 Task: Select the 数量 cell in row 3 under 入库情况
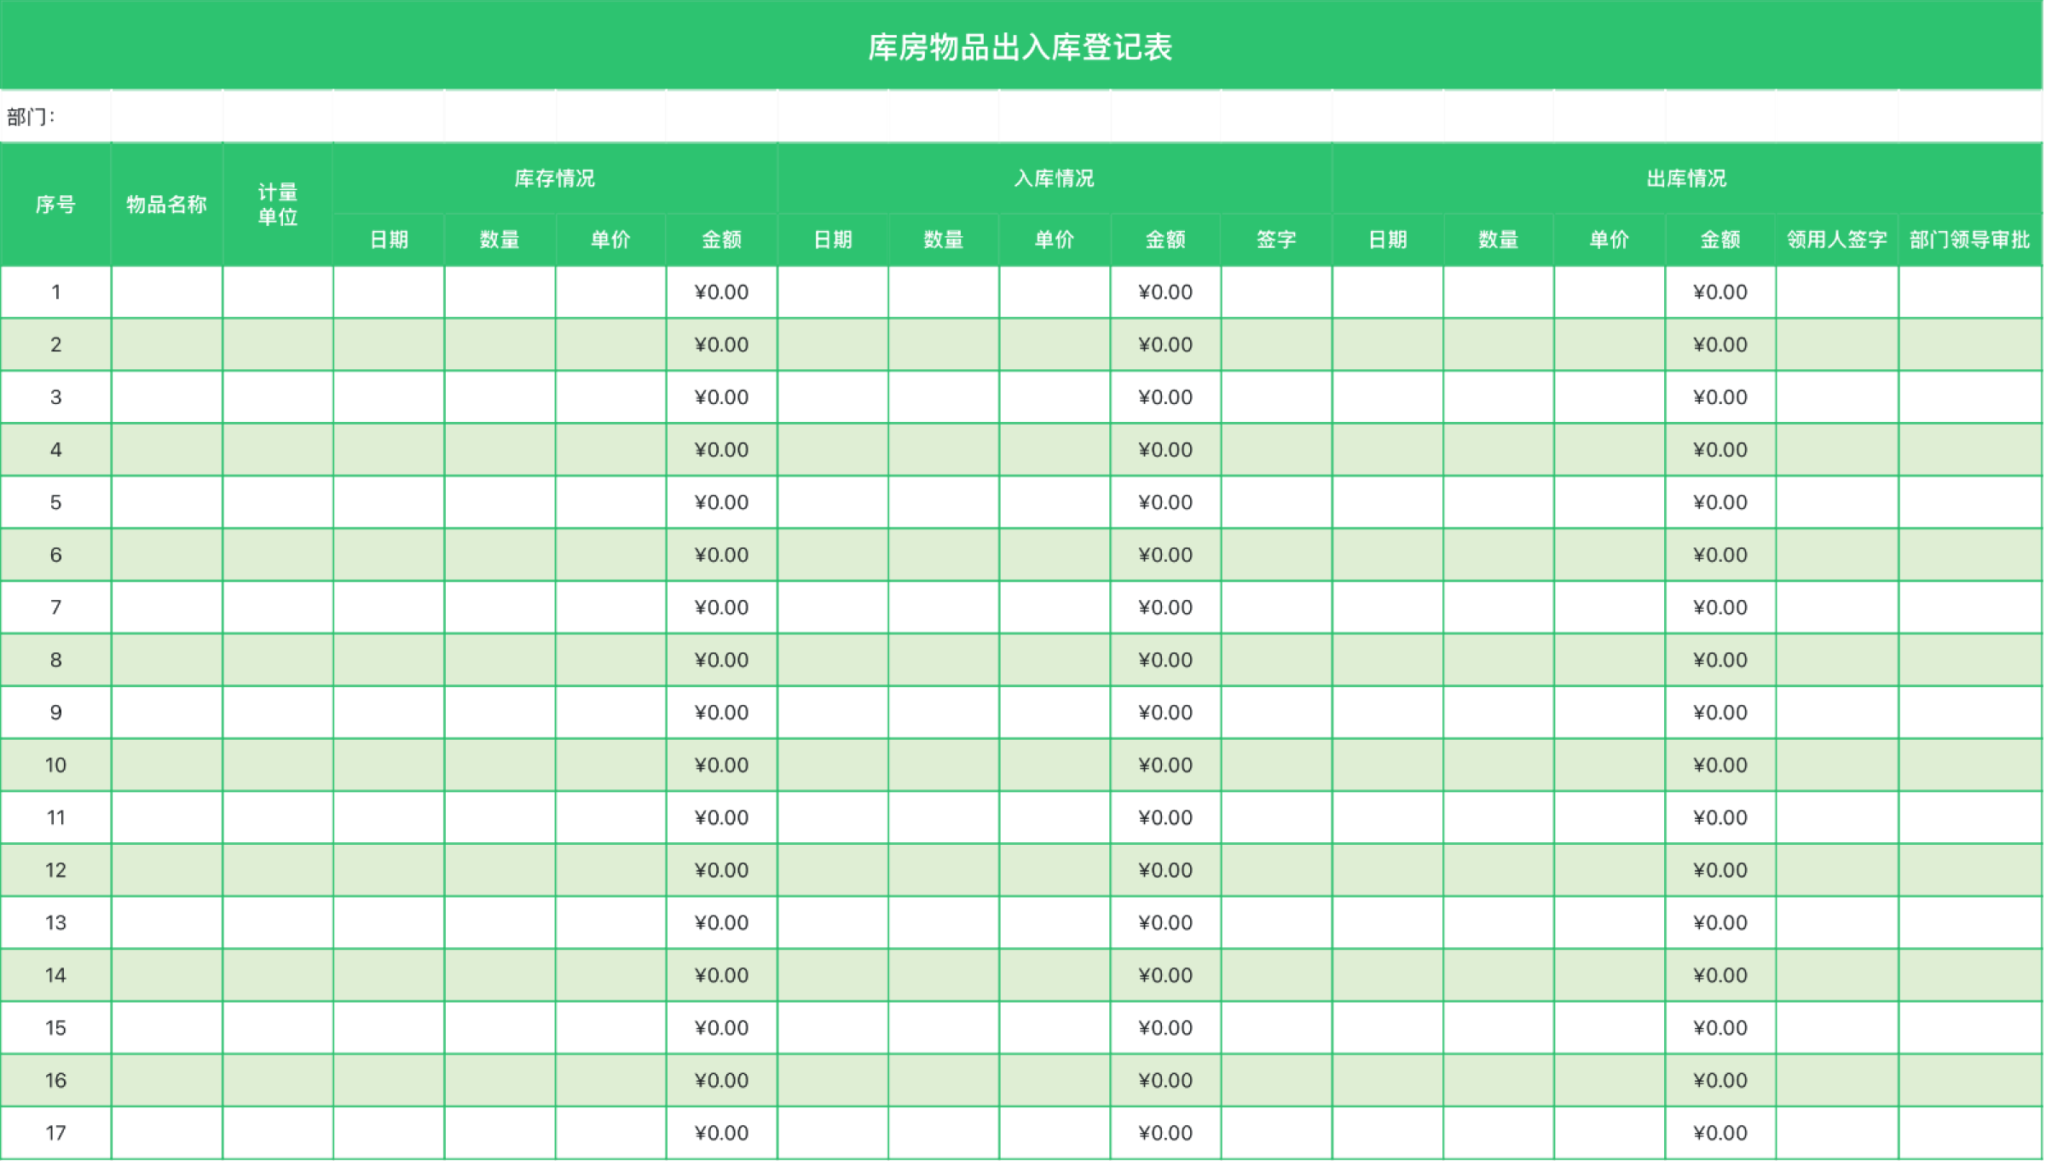(x=945, y=397)
